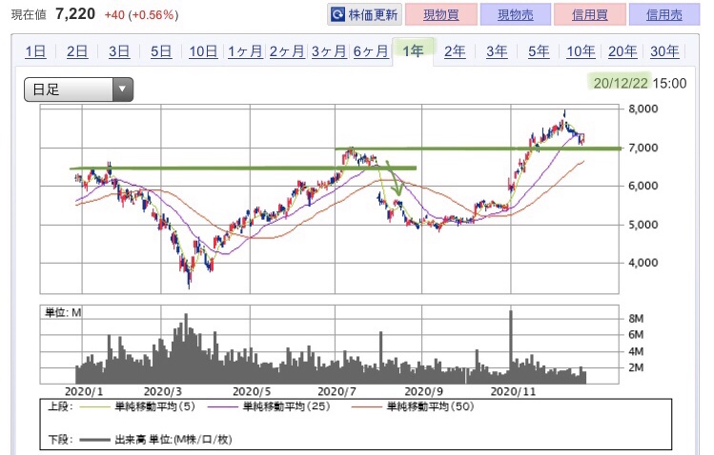Click the 信用売 button
Viewport: 714px width, 455px height.
tap(663, 14)
